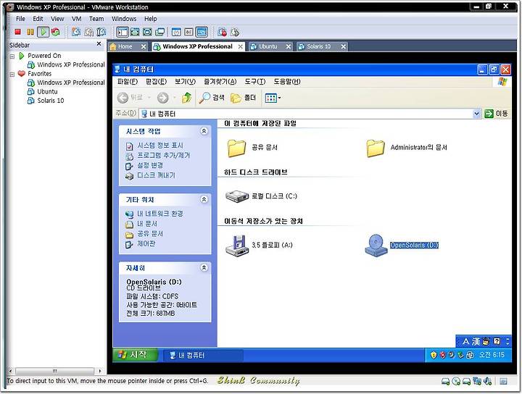The image size is (522, 394).
Task: Open Explorer 파일(F) menu
Action: pos(127,81)
